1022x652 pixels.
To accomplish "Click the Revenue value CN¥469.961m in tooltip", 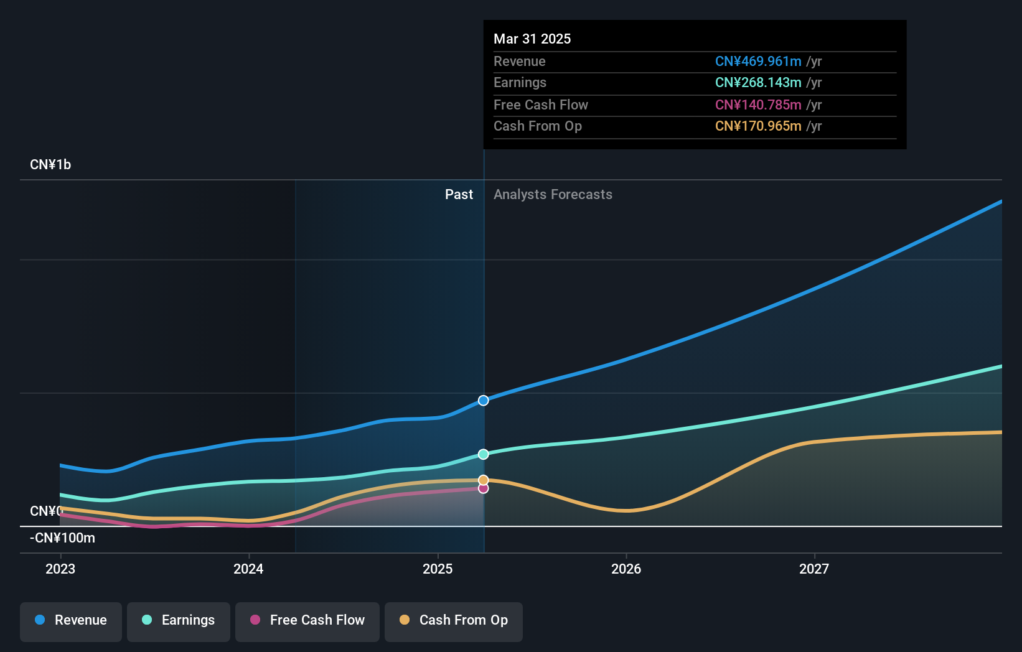I will tap(758, 62).
